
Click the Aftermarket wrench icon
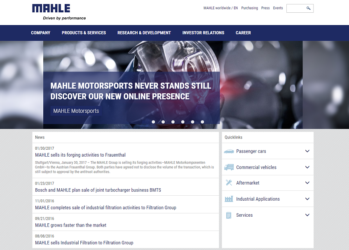click(229, 183)
